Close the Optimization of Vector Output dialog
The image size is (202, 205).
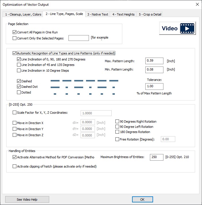click(x=197, y=4)
